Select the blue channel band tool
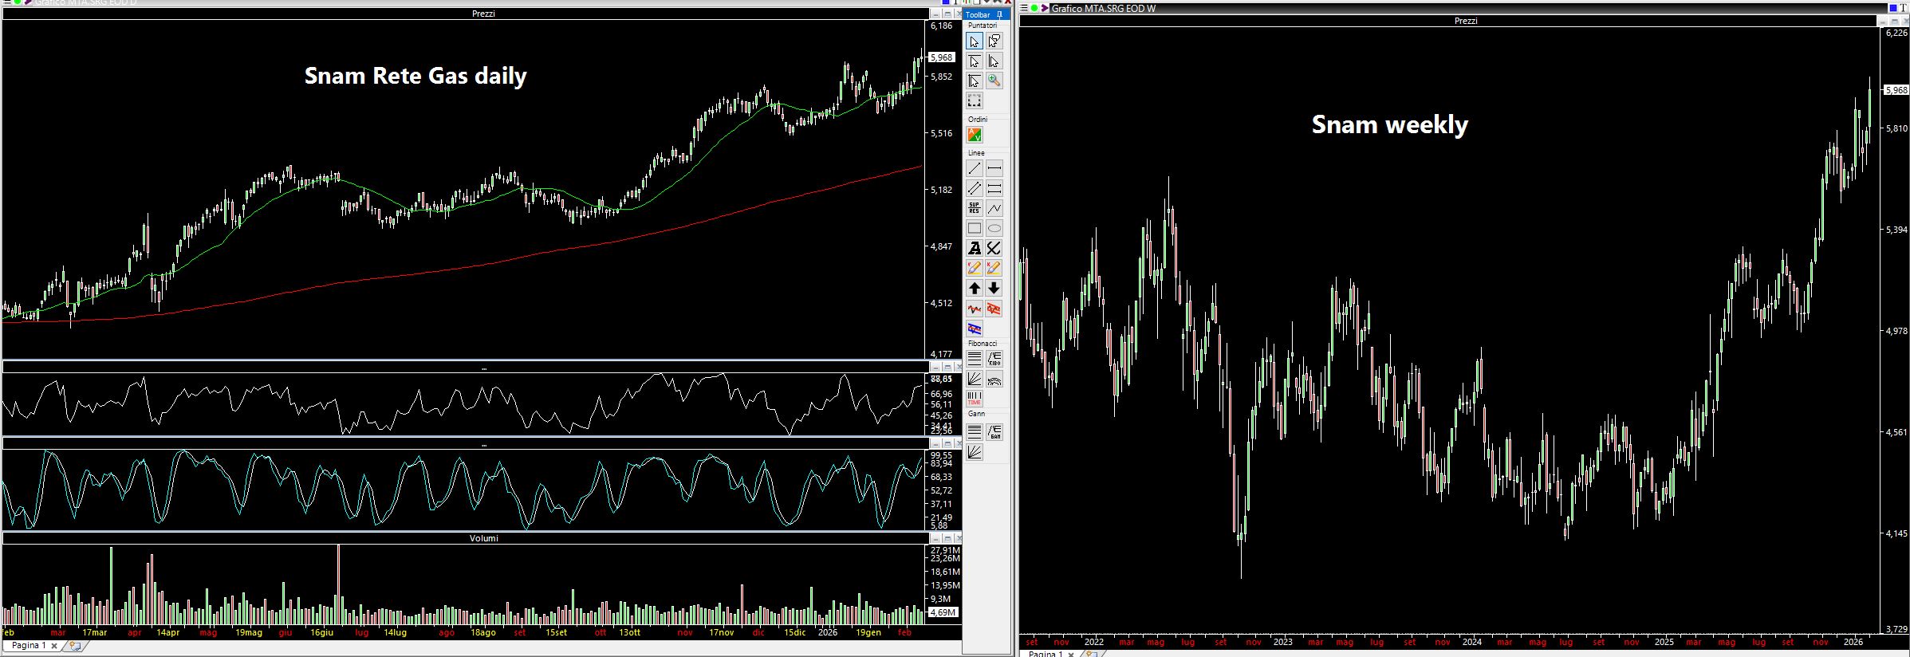This screenshot has height=657, width=1910. click(x=974, y=328)
